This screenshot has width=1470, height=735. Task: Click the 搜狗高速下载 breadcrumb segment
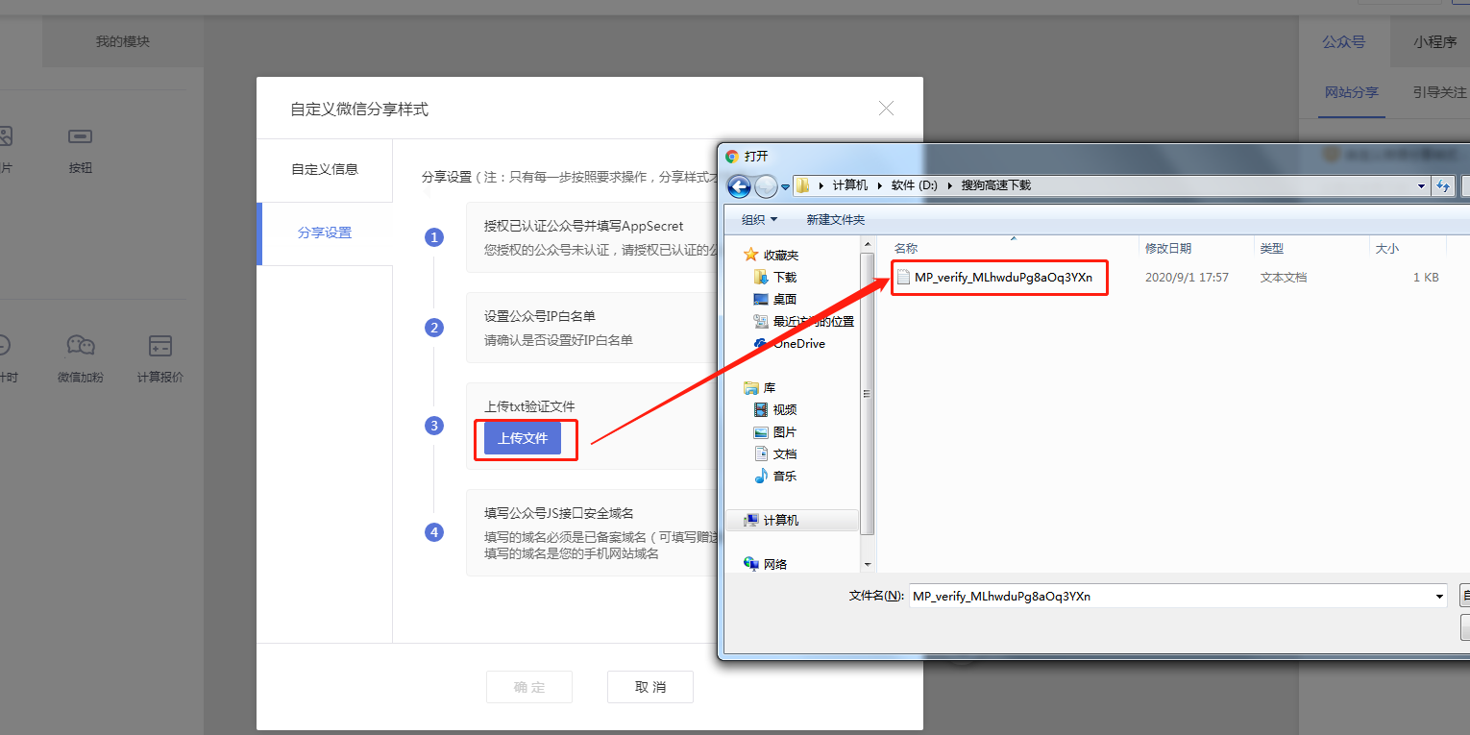click(995, 185)
